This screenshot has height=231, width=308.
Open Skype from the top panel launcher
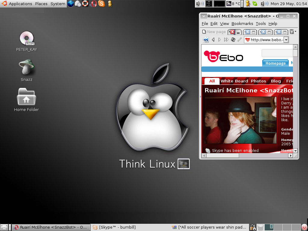click(102, 4)
